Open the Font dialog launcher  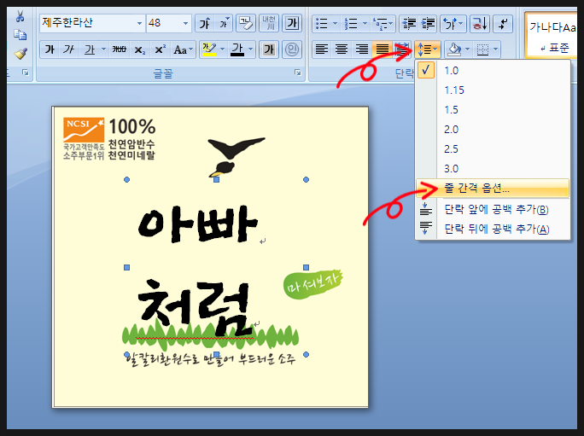(298, 73)
